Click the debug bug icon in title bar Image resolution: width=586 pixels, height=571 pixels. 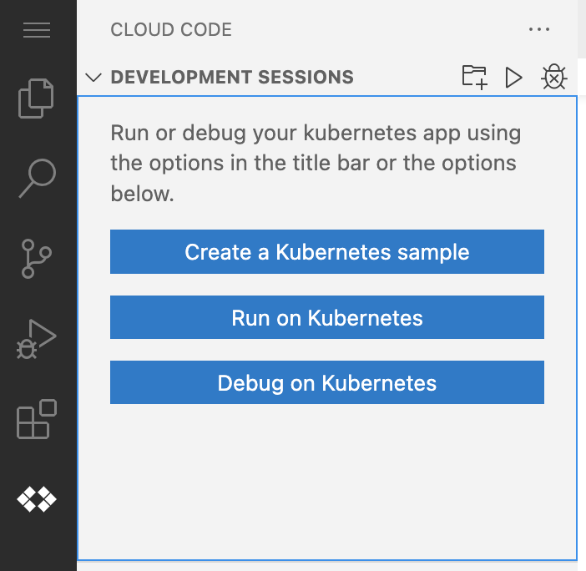pos(553,78)
